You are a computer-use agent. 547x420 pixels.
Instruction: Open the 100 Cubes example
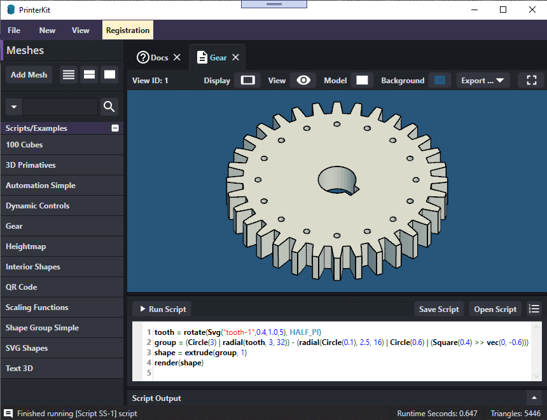pos(62,145)
